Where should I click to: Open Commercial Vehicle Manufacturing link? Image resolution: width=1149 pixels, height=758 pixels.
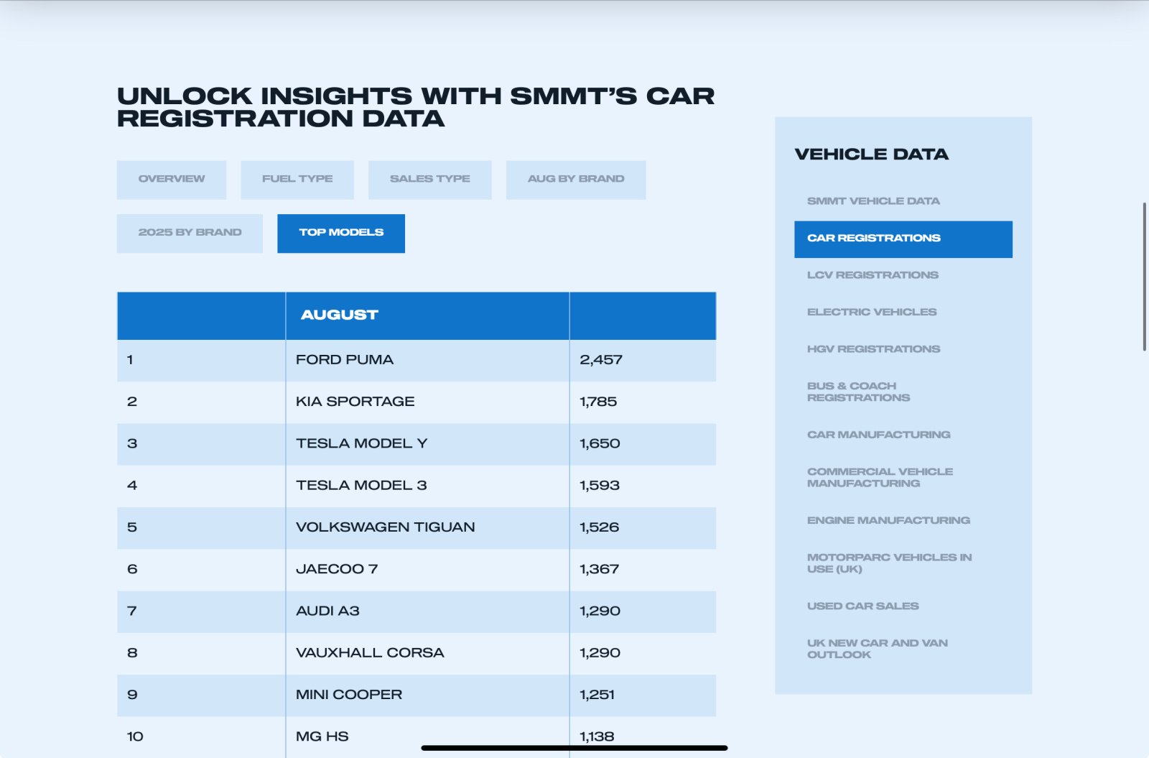[x=880, y=477]
